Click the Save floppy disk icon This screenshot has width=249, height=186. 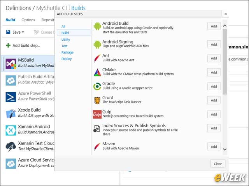pos(8,32)
